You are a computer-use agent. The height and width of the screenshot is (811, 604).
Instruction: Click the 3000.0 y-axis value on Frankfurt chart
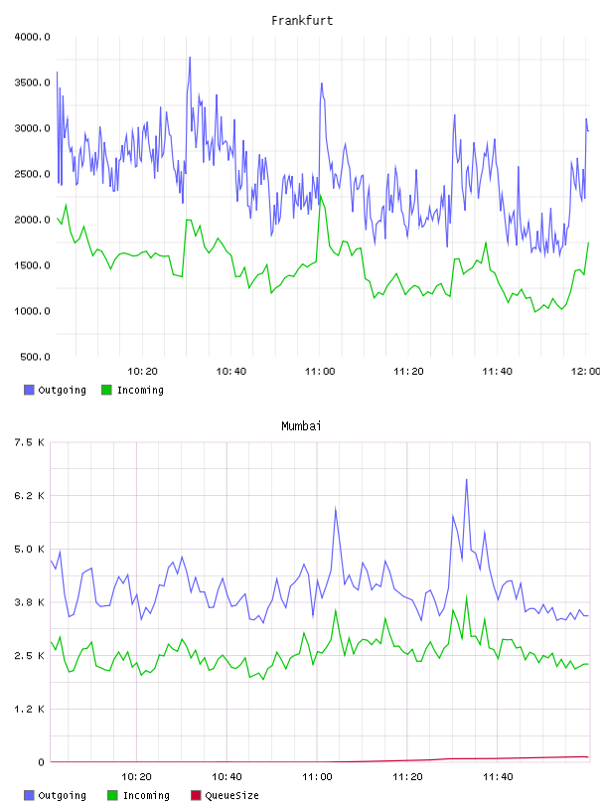click(x=32, y=128)
